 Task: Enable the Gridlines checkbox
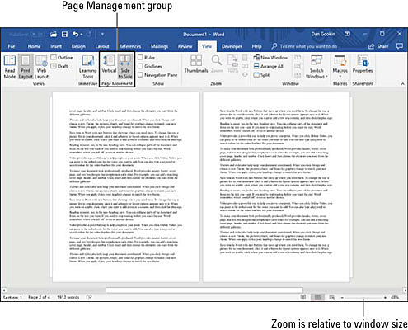click(140, 66)
